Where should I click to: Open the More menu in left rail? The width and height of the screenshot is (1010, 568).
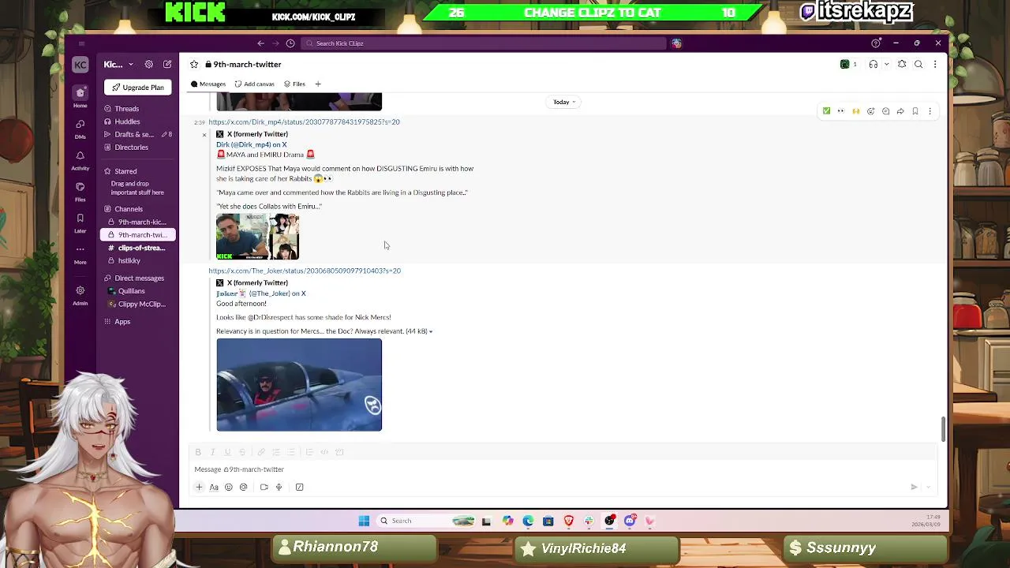(x=80, y=254)
